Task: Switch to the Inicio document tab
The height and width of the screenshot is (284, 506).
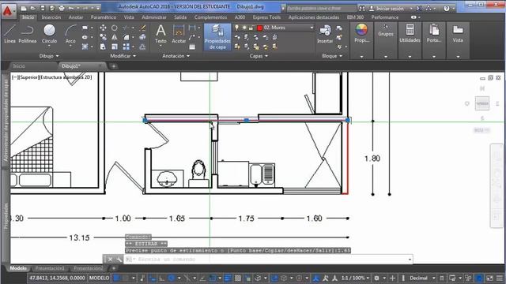Action: 19,66
